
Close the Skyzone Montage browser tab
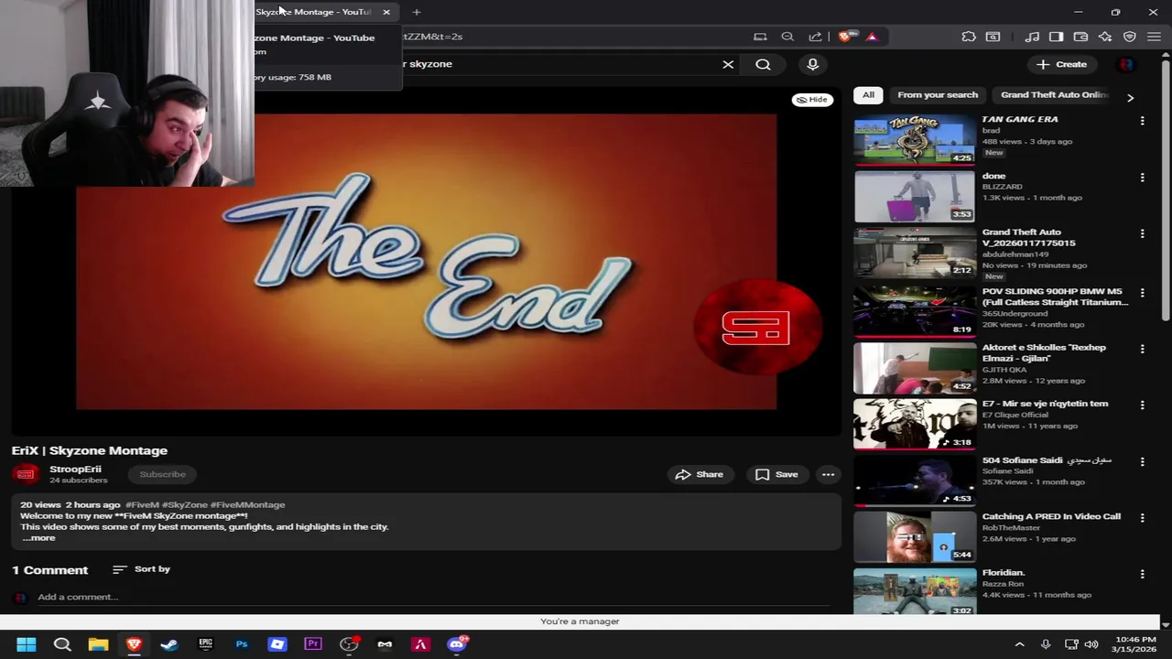[x=386, y=12]
